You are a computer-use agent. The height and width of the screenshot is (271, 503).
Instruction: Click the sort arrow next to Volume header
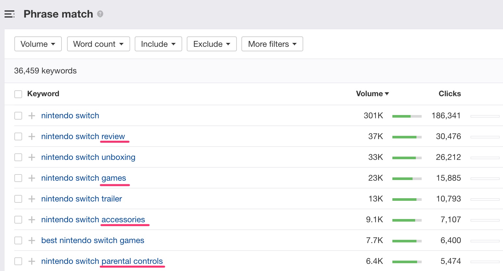tap(387, 94)
